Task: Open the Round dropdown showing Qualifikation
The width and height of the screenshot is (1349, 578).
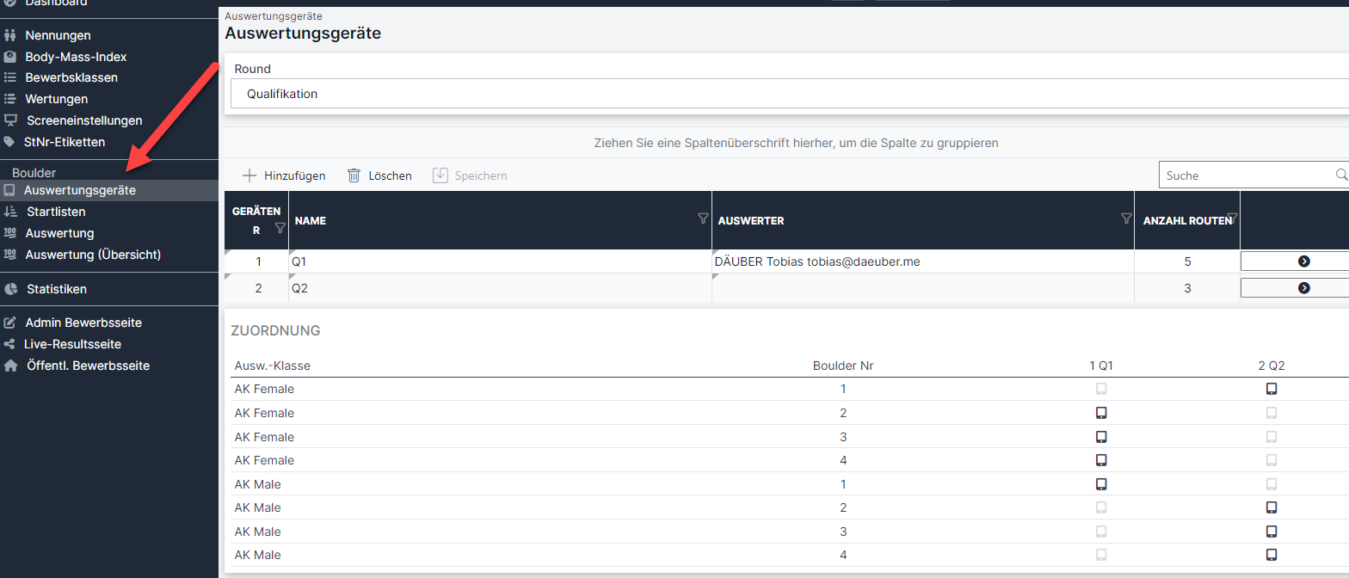Action: (x=786, y=94)
